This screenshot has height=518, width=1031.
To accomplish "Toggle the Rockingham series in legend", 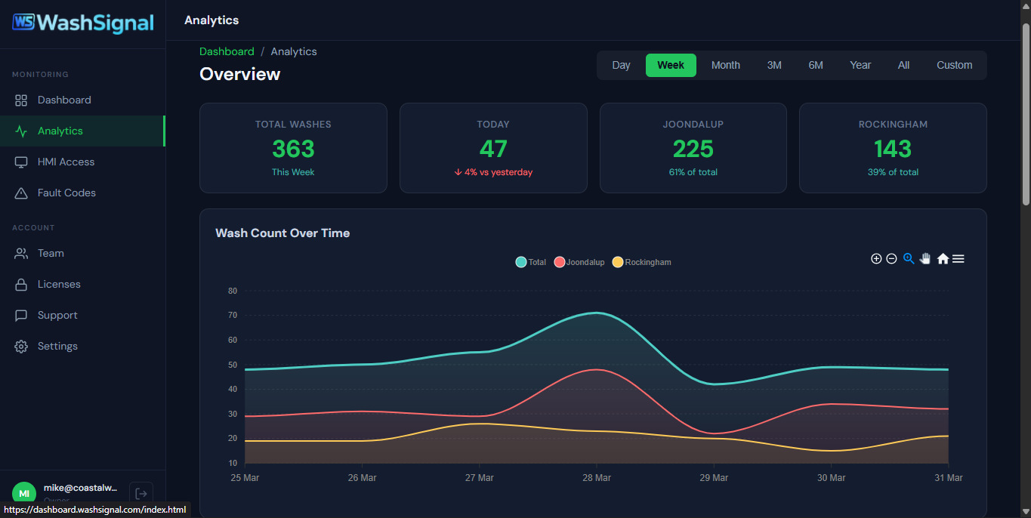I will click(641, 262).
